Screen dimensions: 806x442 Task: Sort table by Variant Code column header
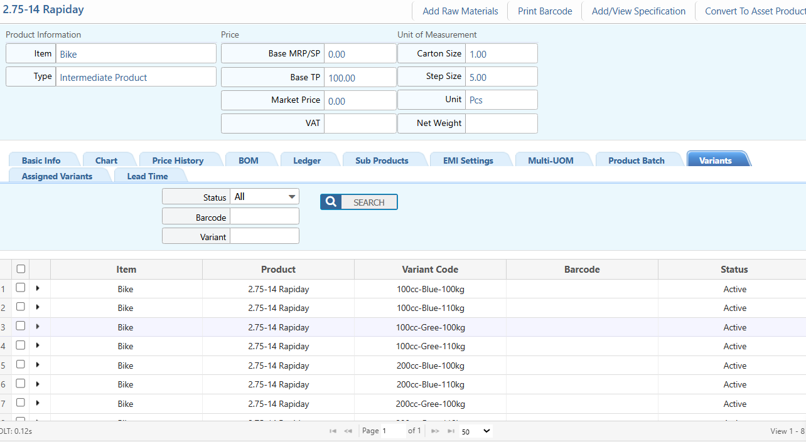point(430,270)
